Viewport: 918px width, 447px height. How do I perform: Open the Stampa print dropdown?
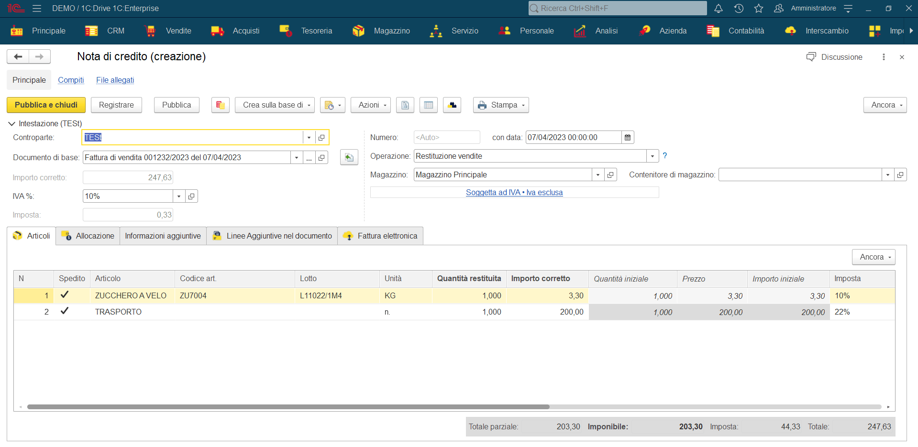pyautogui.click(x=501, y=105)
